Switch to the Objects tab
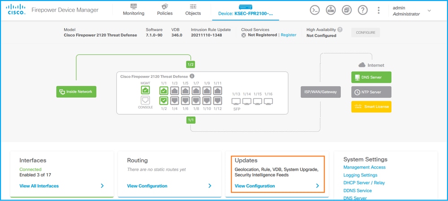 193,10
